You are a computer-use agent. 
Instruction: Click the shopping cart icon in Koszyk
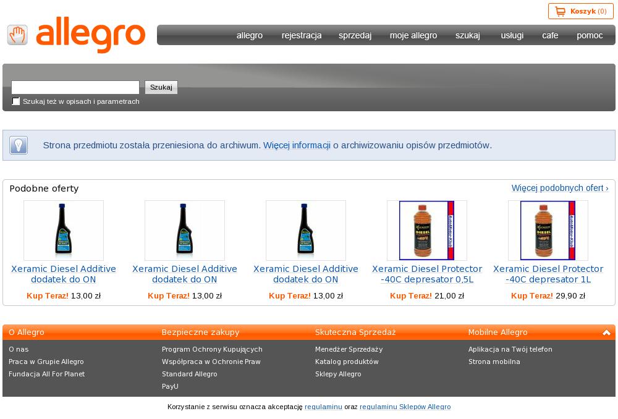(x=560, y=11)
